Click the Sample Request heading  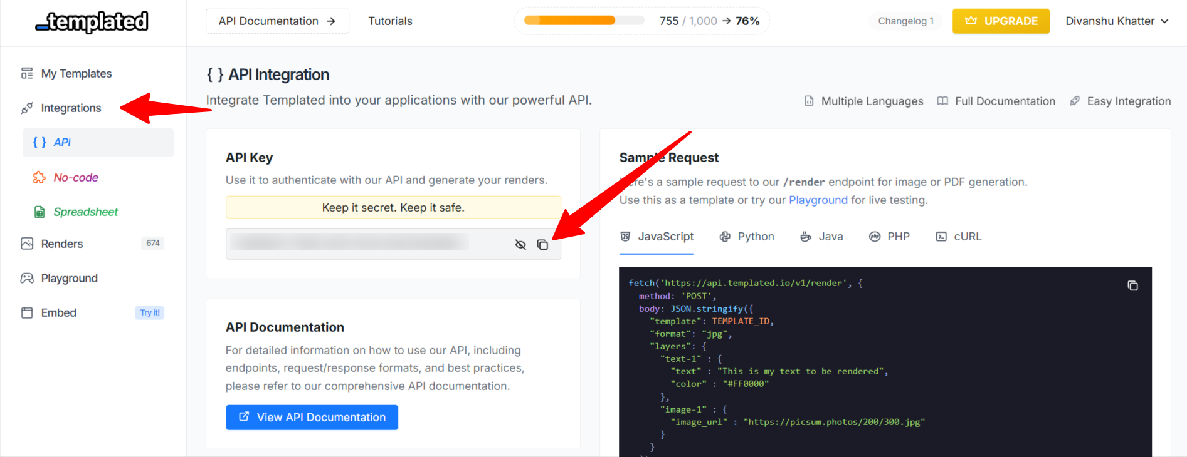[669, 158]
